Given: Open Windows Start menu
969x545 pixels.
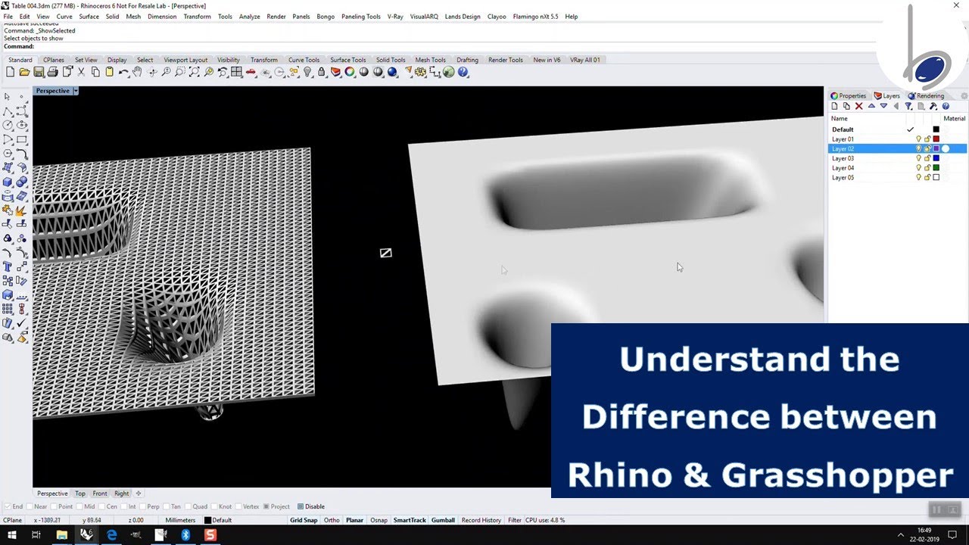Looking at the screenshot, I should coord(12,535).
